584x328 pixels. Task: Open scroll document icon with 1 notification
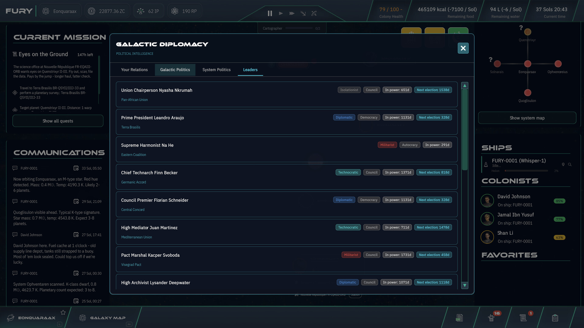523,318
